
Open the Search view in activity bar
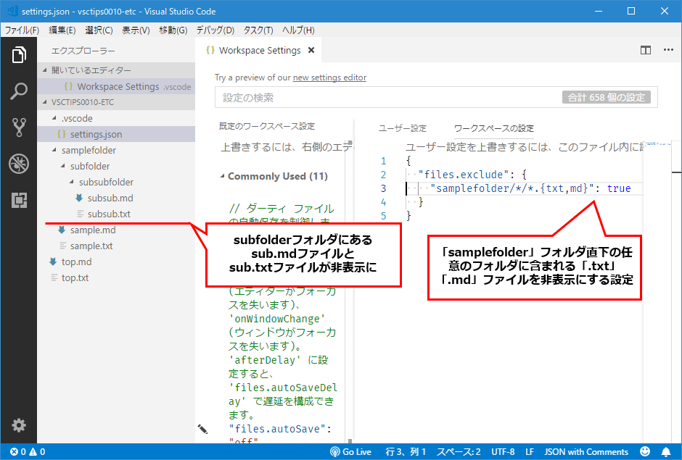(x=19, y=91)
